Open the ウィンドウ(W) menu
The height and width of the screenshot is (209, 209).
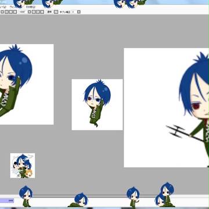click(15, 7)
